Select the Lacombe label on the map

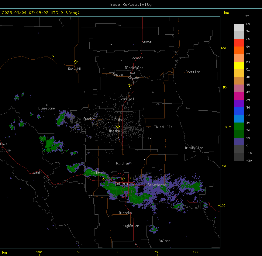(x=137, y=58)
